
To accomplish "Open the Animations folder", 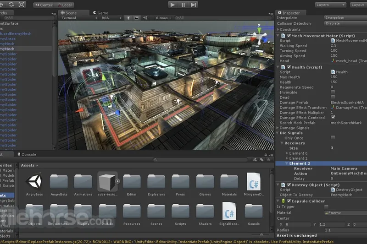I will [83, 184].
